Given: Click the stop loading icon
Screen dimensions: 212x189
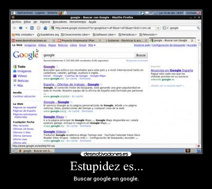Looking at the screenshot, I should coord(38,28).
